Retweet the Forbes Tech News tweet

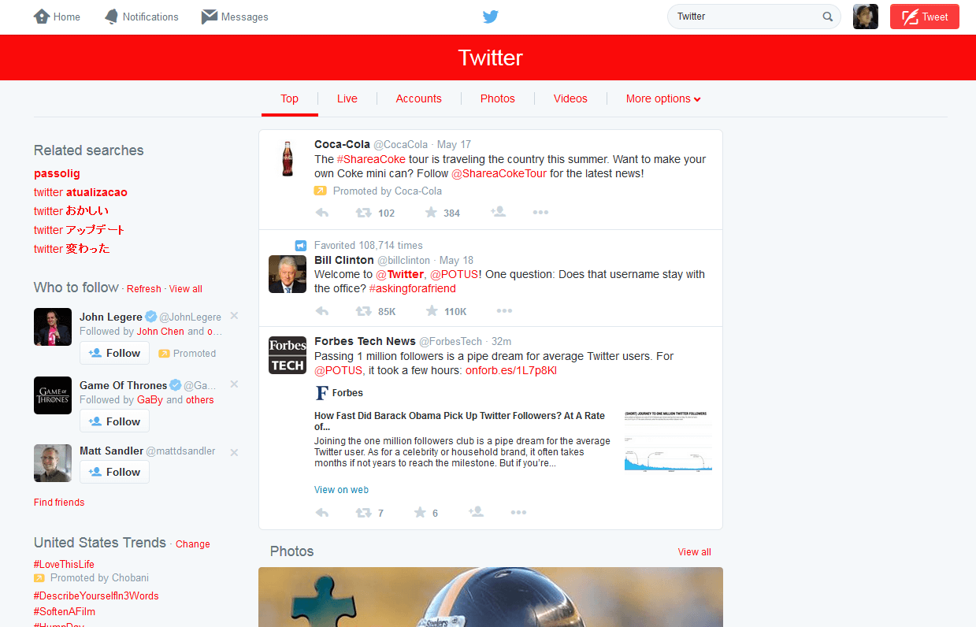point(363,513)
